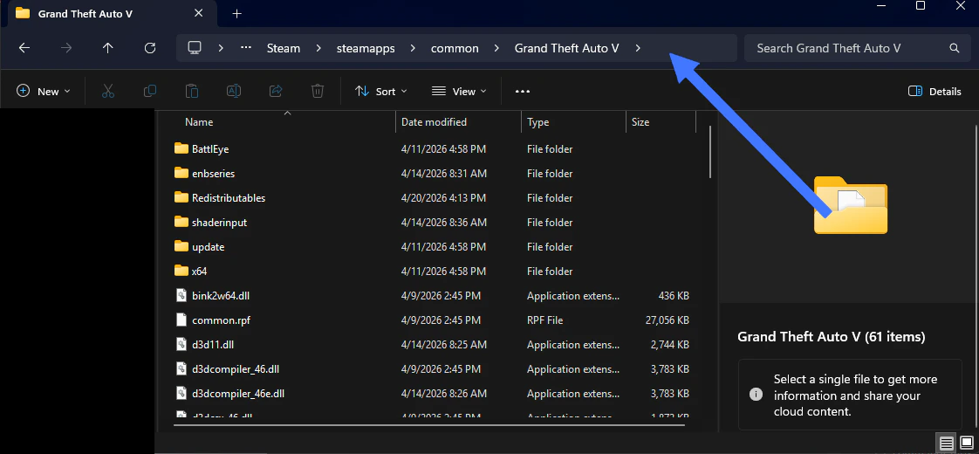The image size is (979, 454).
Task: Expand the chevron after Grand Theft Auto V
Action: tap(638, 48)
